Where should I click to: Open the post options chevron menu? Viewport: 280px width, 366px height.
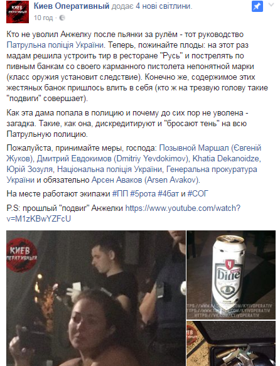(x=271, y=5)
